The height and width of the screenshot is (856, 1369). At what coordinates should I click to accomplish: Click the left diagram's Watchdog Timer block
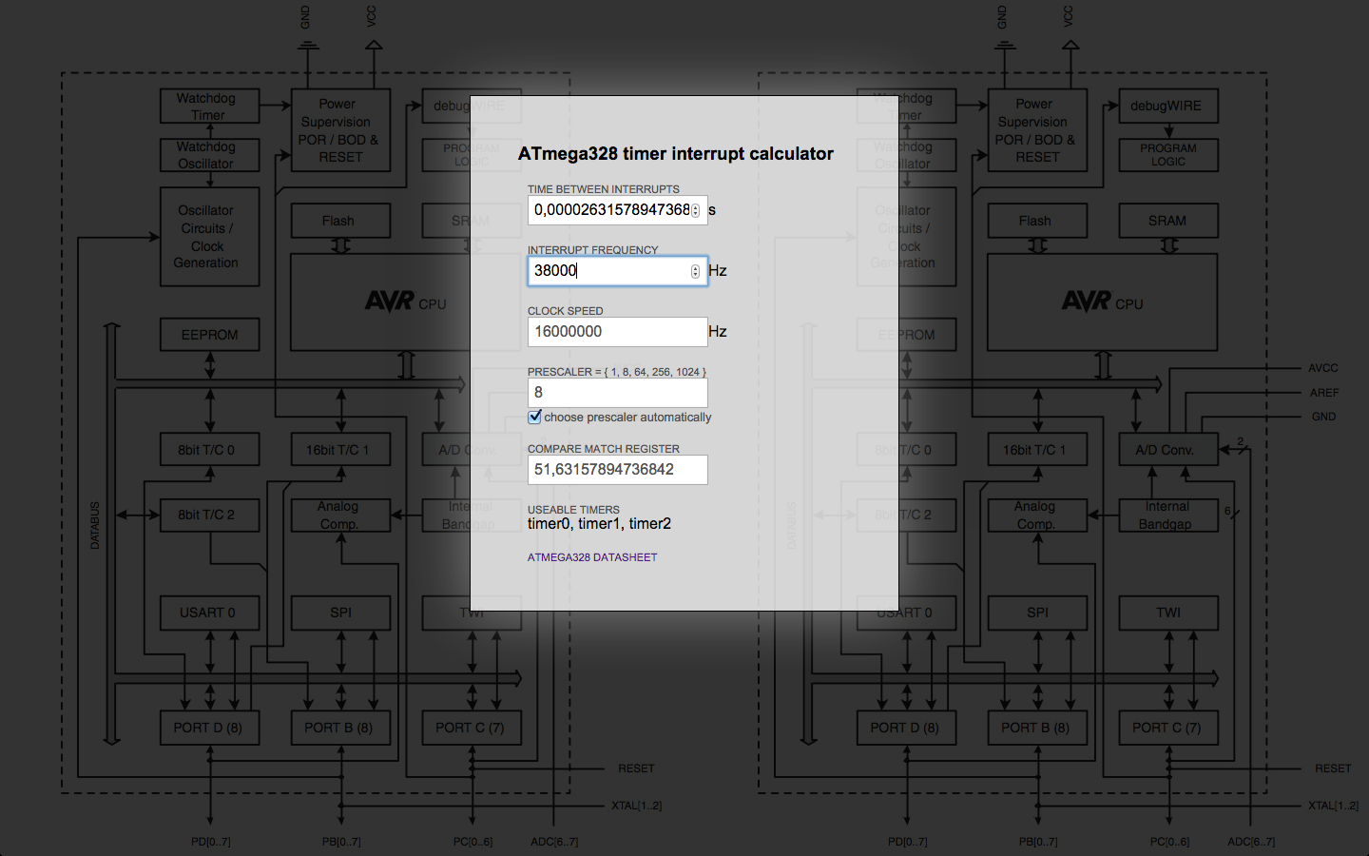[x=209, y=107]
